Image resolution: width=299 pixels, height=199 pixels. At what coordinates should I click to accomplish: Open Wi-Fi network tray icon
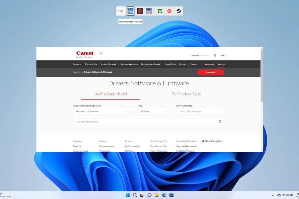283,195
